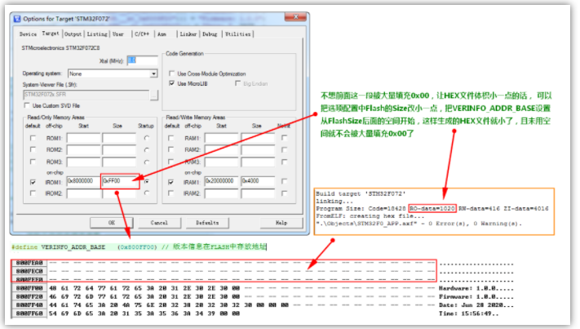Close the Options for Target dialog
The image size is (580, 329).
click(295, 16)
